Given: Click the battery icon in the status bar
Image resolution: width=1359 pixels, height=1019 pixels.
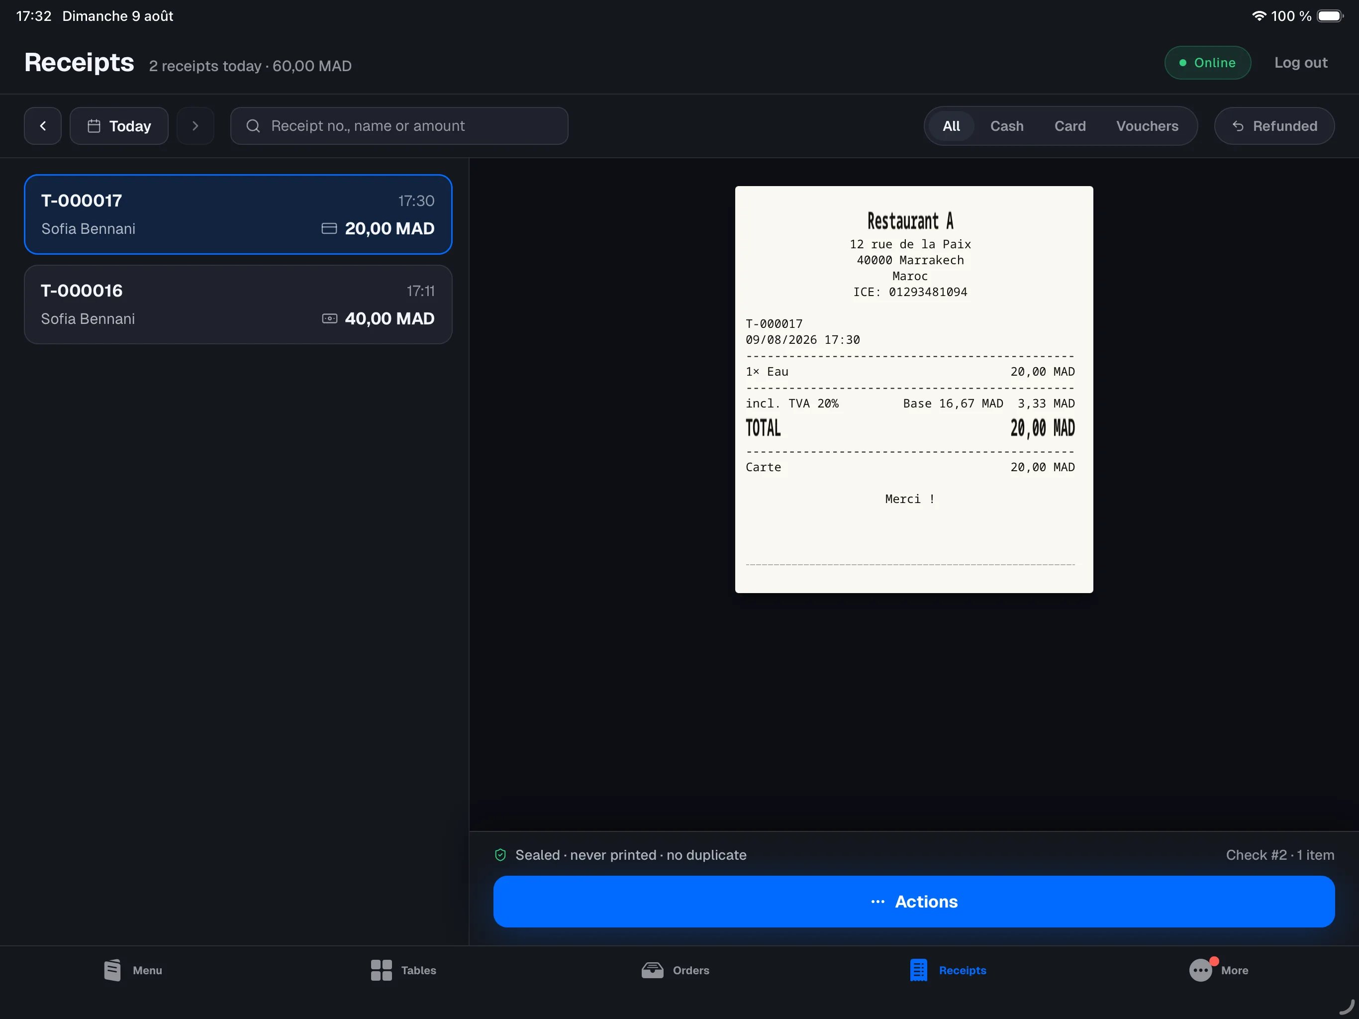Looking at the screenshot, I should [x=1330, y=16].
